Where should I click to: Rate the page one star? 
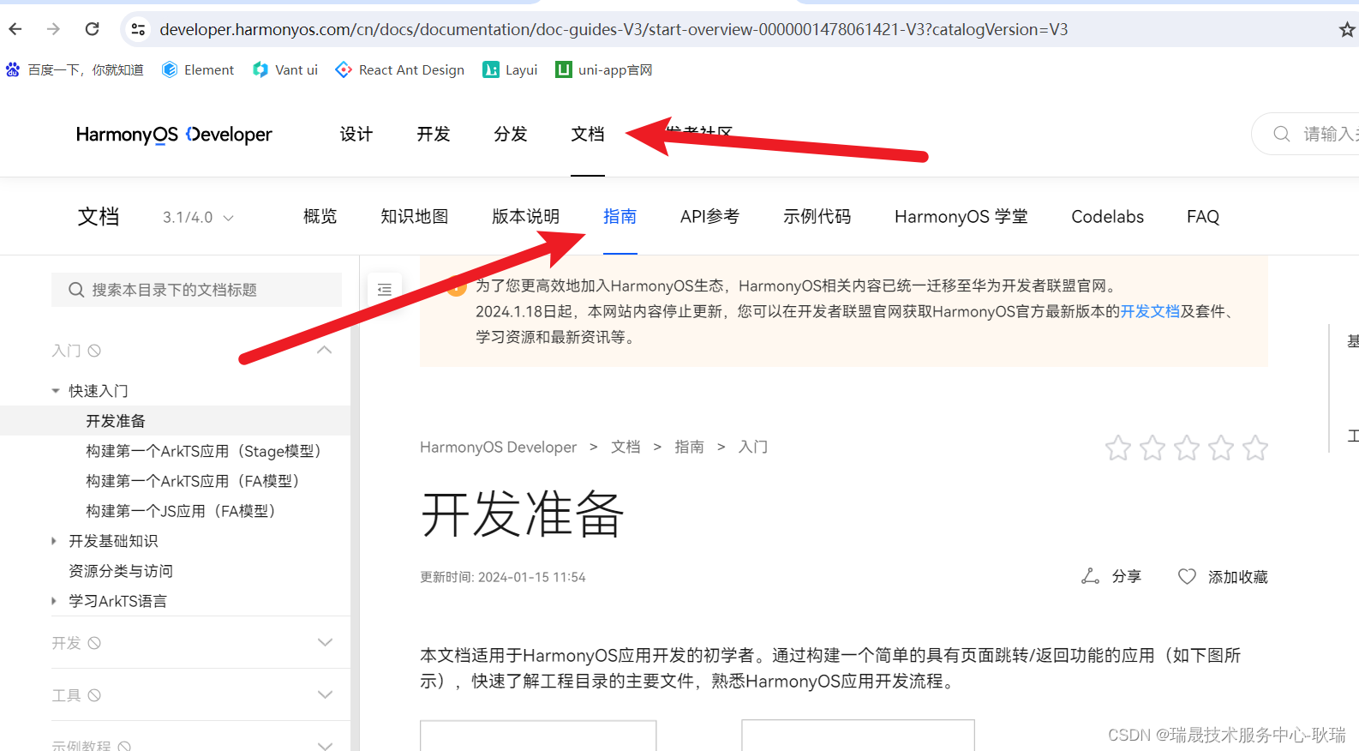[1118, 448]
